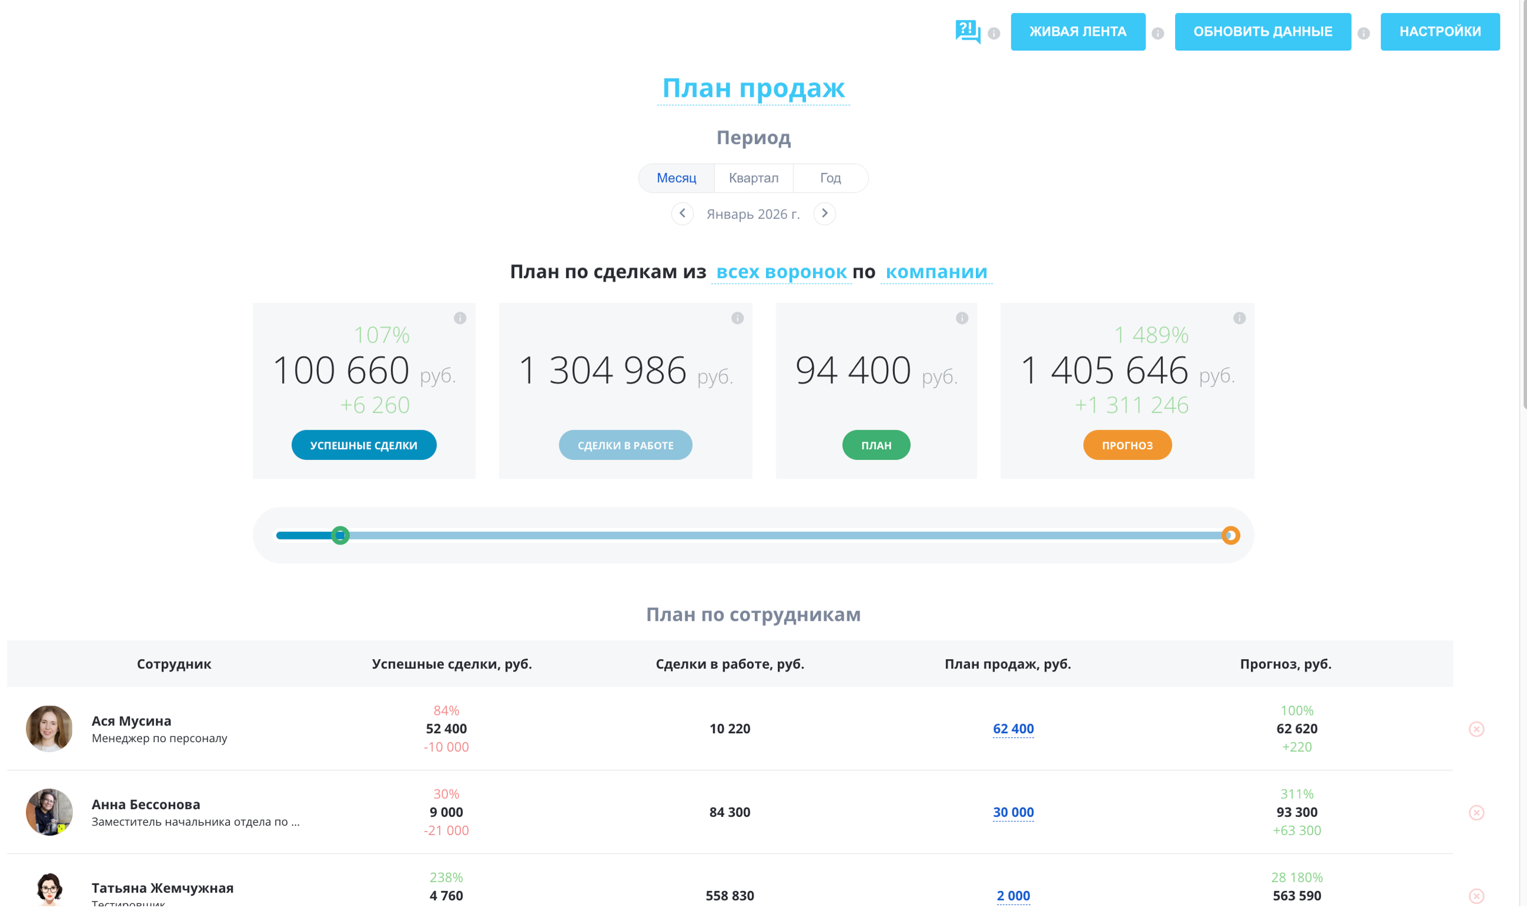Remove Ася Мусина row with X icon
Viewport: 1527px width, 911px height.
coord(1476,728)
